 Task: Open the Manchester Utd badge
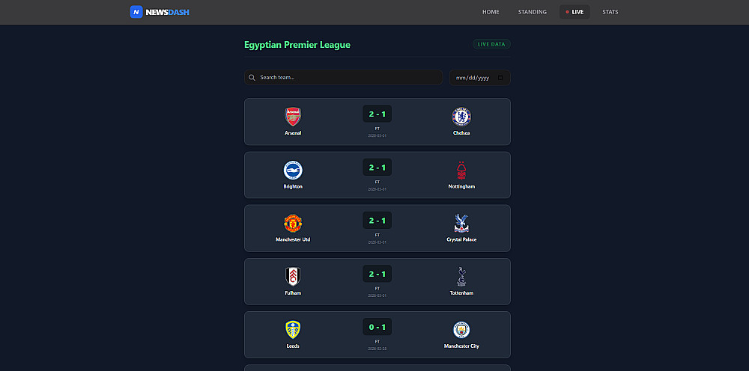(x=293, y=223)
